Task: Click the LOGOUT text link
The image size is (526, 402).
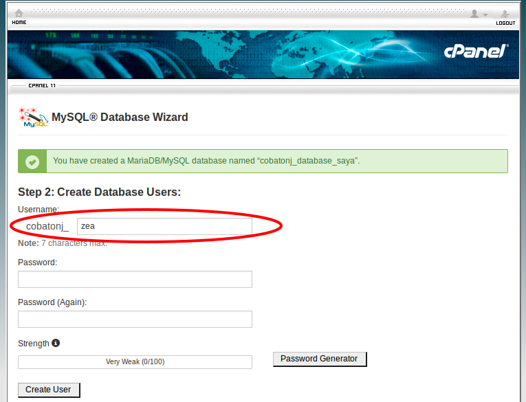Action: (505, 23)
